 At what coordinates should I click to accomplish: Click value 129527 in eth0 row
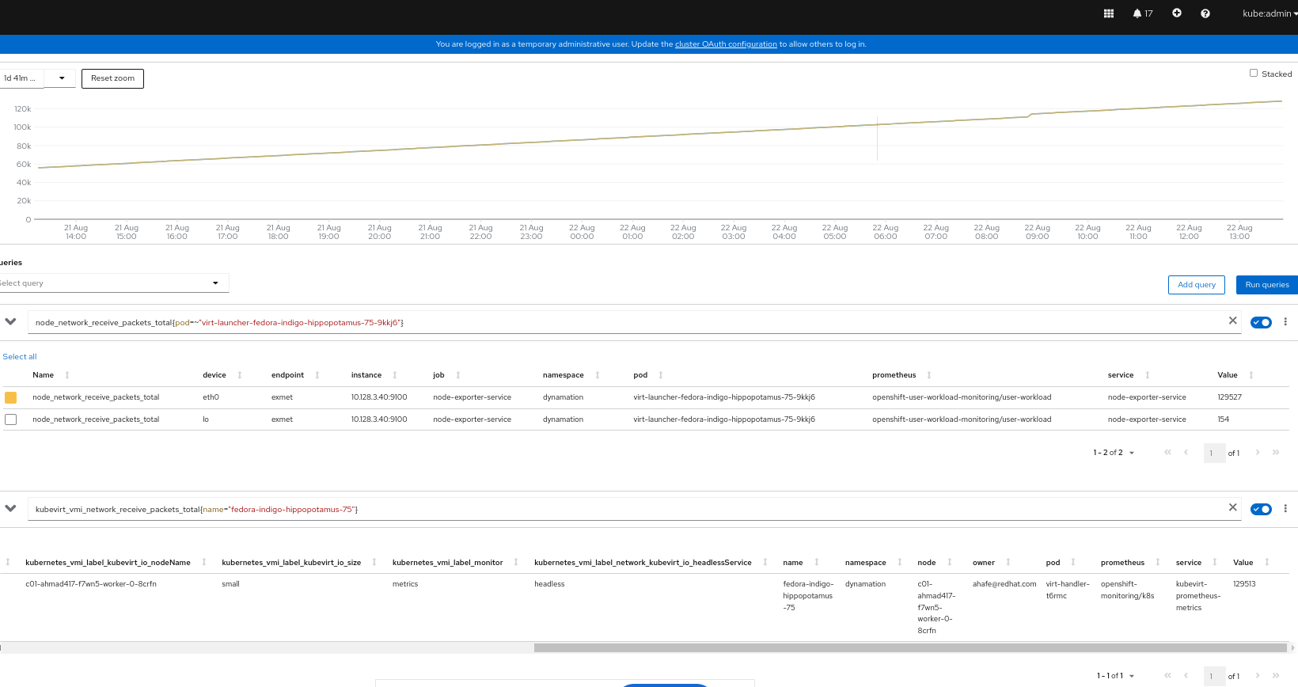1229,397
